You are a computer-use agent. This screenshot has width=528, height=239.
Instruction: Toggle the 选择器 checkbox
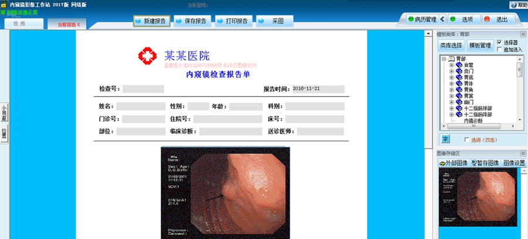[499, 43]
